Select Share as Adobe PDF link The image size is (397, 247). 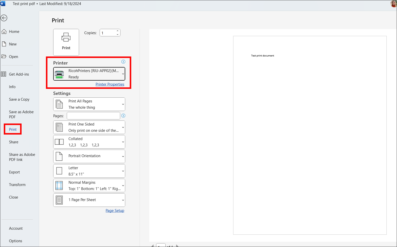tap(22, 157)
